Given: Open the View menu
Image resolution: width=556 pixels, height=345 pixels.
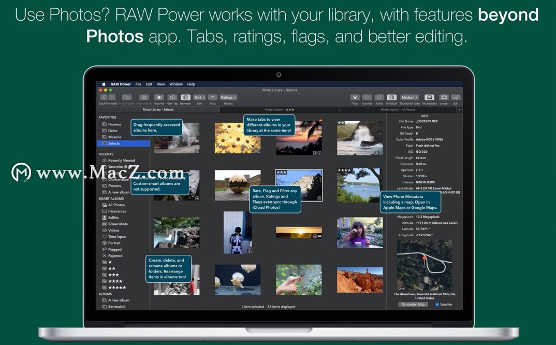Looking at the screenshot, I should click(x=161, y=84).
